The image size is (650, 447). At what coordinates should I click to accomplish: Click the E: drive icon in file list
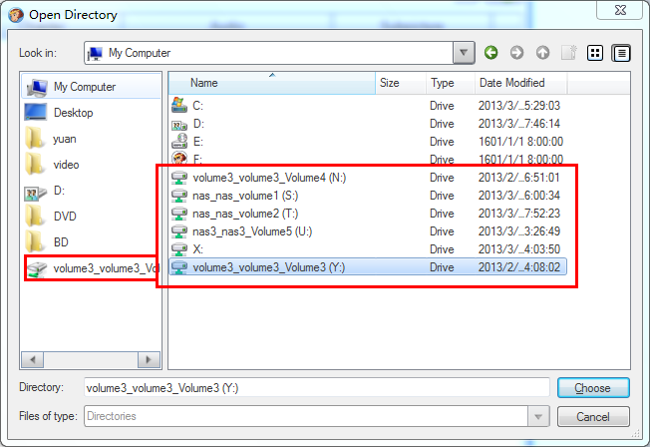click(x=179, y=142)
